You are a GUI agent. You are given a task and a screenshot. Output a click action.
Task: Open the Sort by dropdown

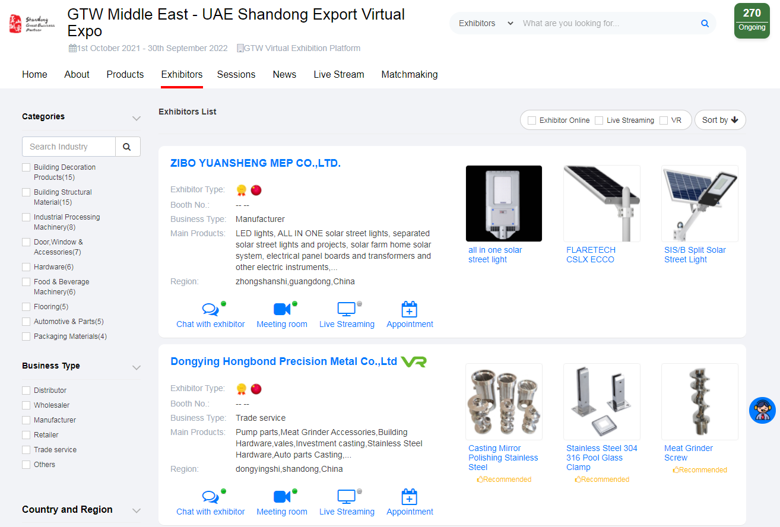point(720,120)
